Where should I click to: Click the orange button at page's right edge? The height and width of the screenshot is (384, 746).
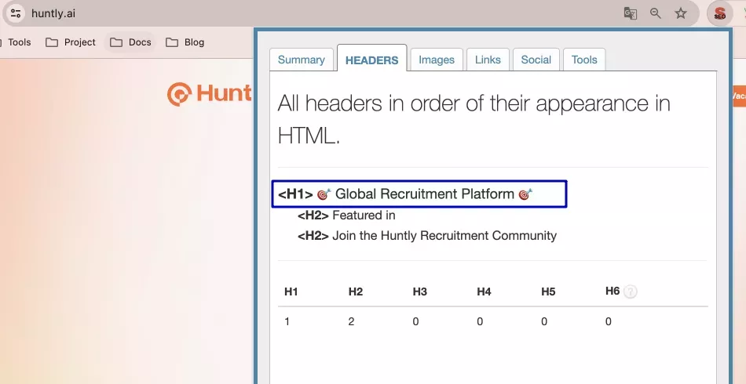[x=738, y=96]
